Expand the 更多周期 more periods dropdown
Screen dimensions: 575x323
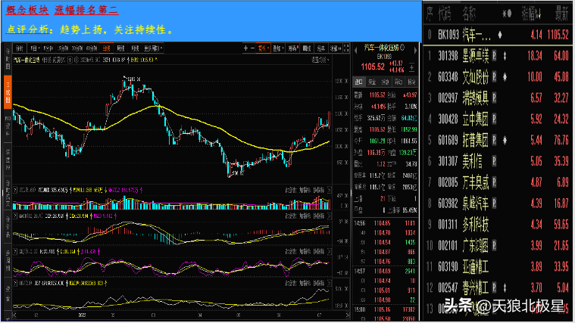pos(153,48)
